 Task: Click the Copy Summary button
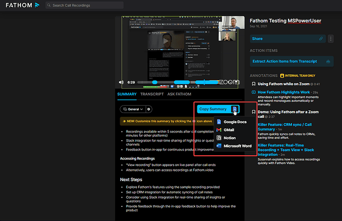click(x=213, y=109)
